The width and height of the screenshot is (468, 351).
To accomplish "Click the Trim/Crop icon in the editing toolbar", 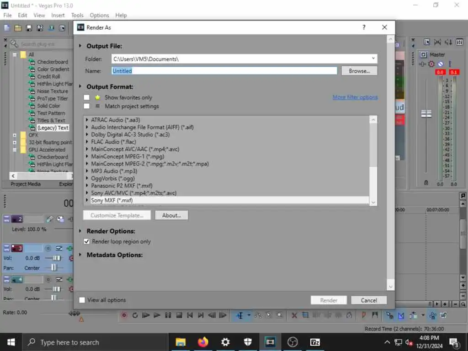I will point(305,315).
